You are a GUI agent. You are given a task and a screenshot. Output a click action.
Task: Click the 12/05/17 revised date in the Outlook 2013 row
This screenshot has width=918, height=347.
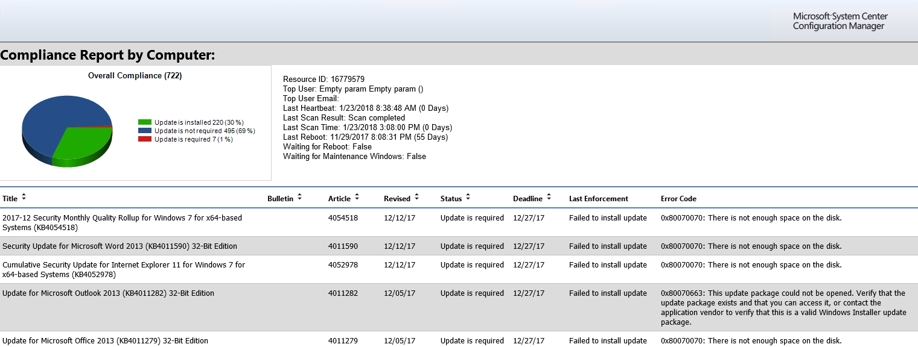(400, 293)
